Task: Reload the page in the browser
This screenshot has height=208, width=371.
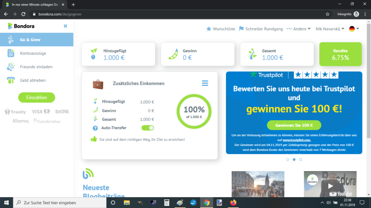Action: point(23,14)
